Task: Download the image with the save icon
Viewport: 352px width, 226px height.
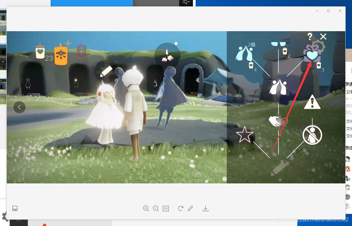Action: 205,209
